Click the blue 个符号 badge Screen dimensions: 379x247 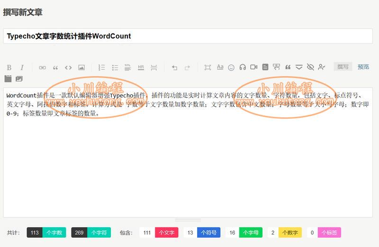(x=208, y=232)
